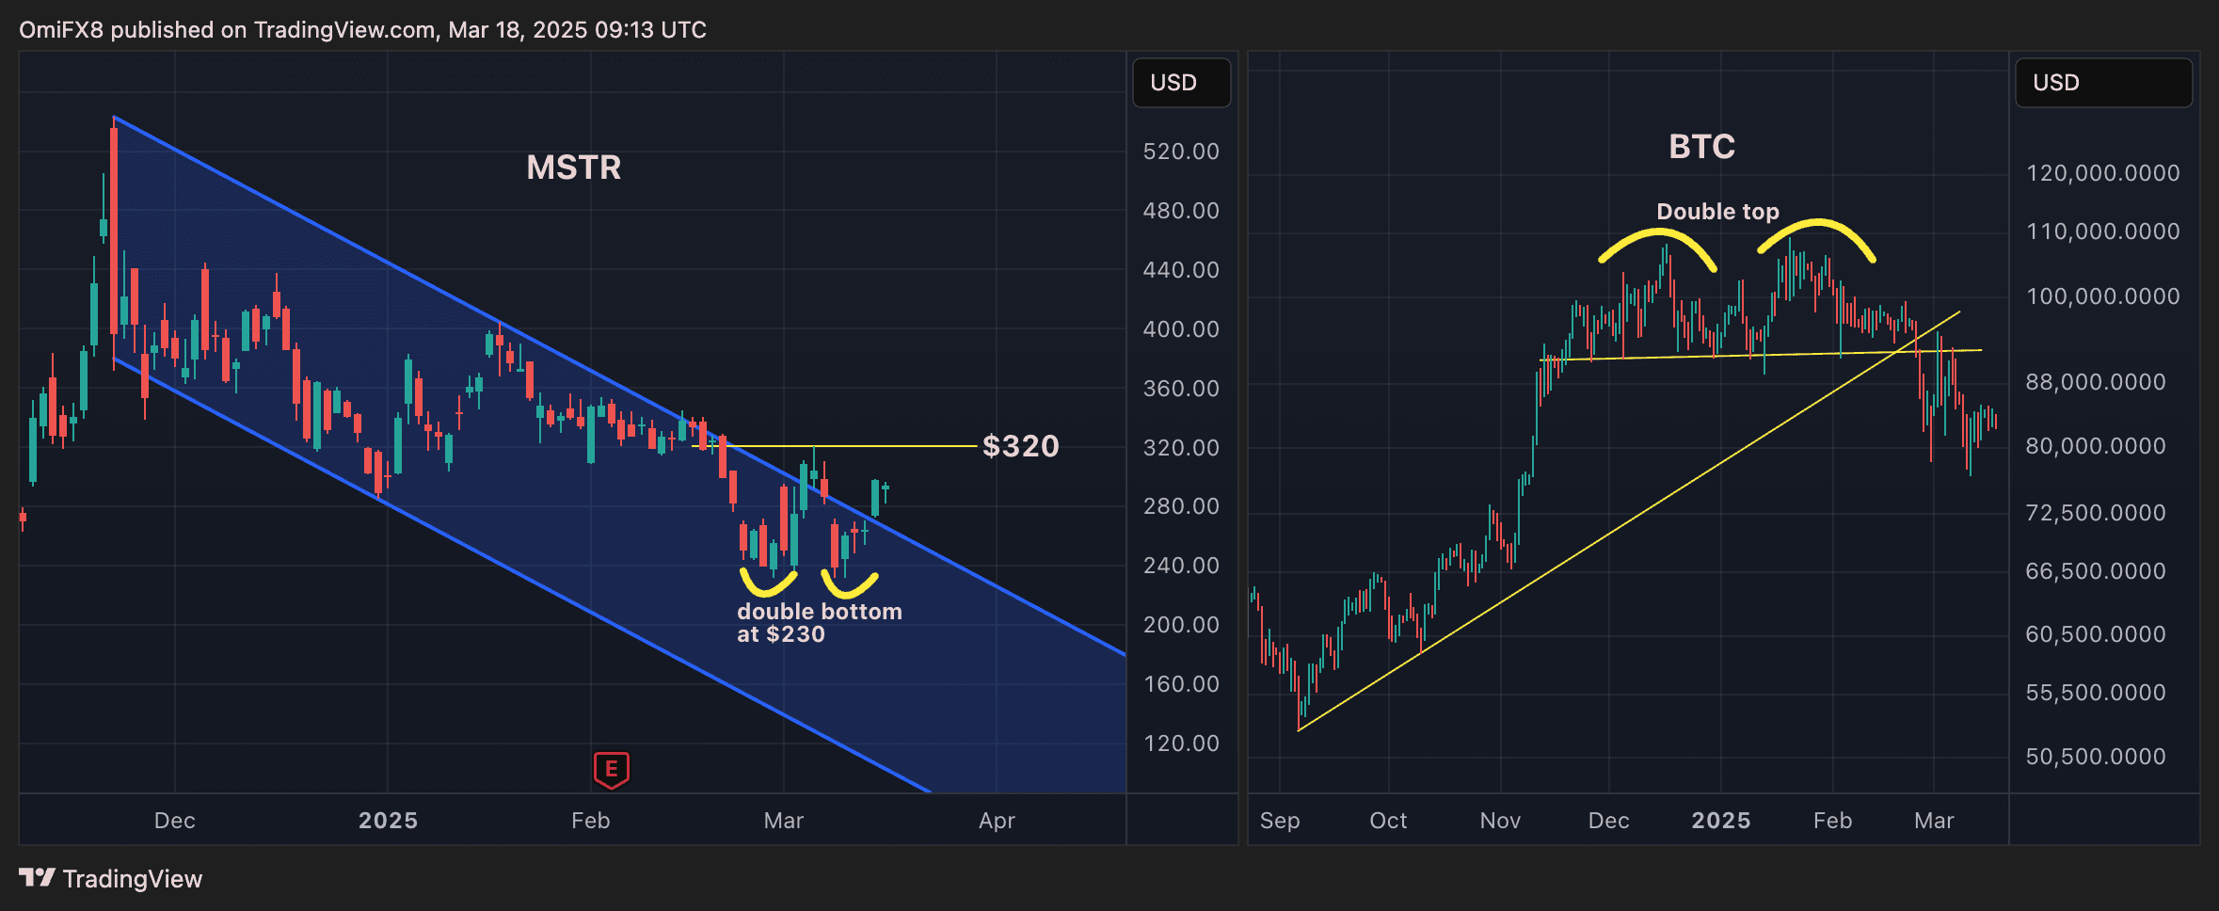Click the 400.00 price axis label
This screenshot has width=2219, height=911.
[1181, 329]
